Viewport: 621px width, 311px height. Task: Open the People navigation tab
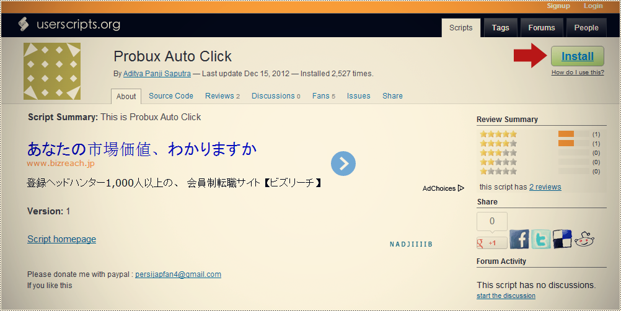click(x=586, y=28)
